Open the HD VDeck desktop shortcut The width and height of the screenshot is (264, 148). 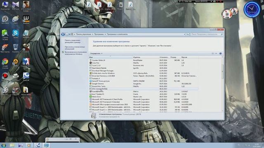[5, 20]
